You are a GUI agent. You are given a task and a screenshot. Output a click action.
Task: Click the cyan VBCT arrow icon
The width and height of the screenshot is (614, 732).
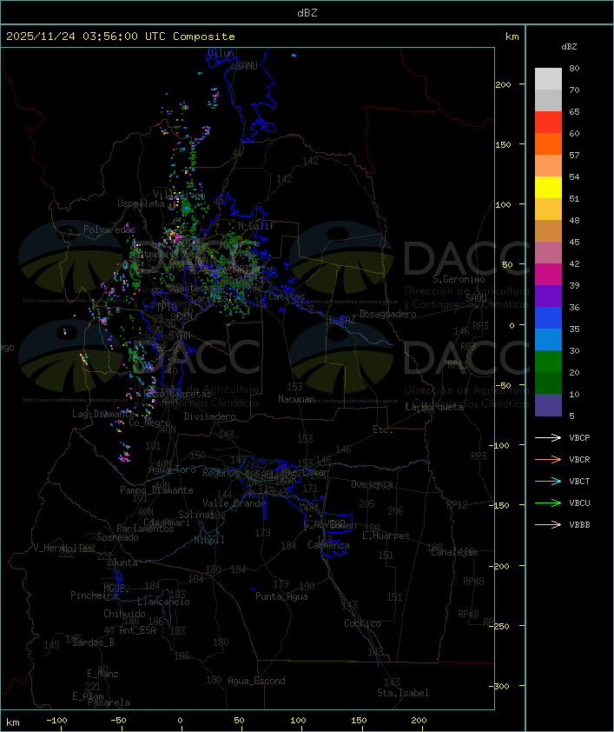tap(548, 482)
